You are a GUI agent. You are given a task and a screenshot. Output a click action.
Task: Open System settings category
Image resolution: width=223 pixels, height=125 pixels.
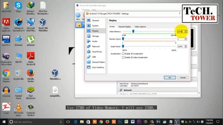[96, 26]
